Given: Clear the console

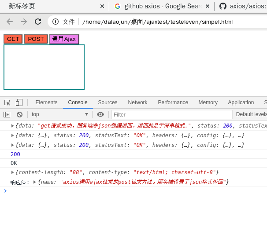Looking at the screenshot, I should (19, 114).
